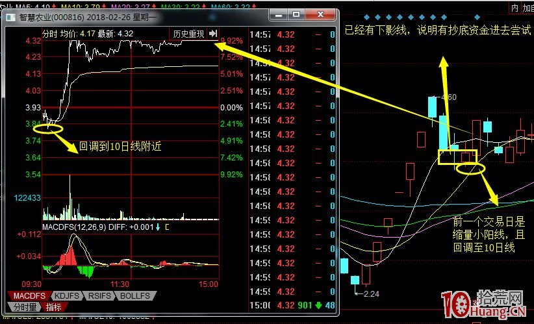
Task: Click the 历史重现 replay button
Action: point(188,33)
